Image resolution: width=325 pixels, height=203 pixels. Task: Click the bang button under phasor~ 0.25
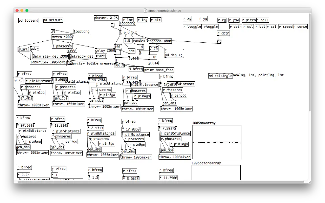click(112, 25)
